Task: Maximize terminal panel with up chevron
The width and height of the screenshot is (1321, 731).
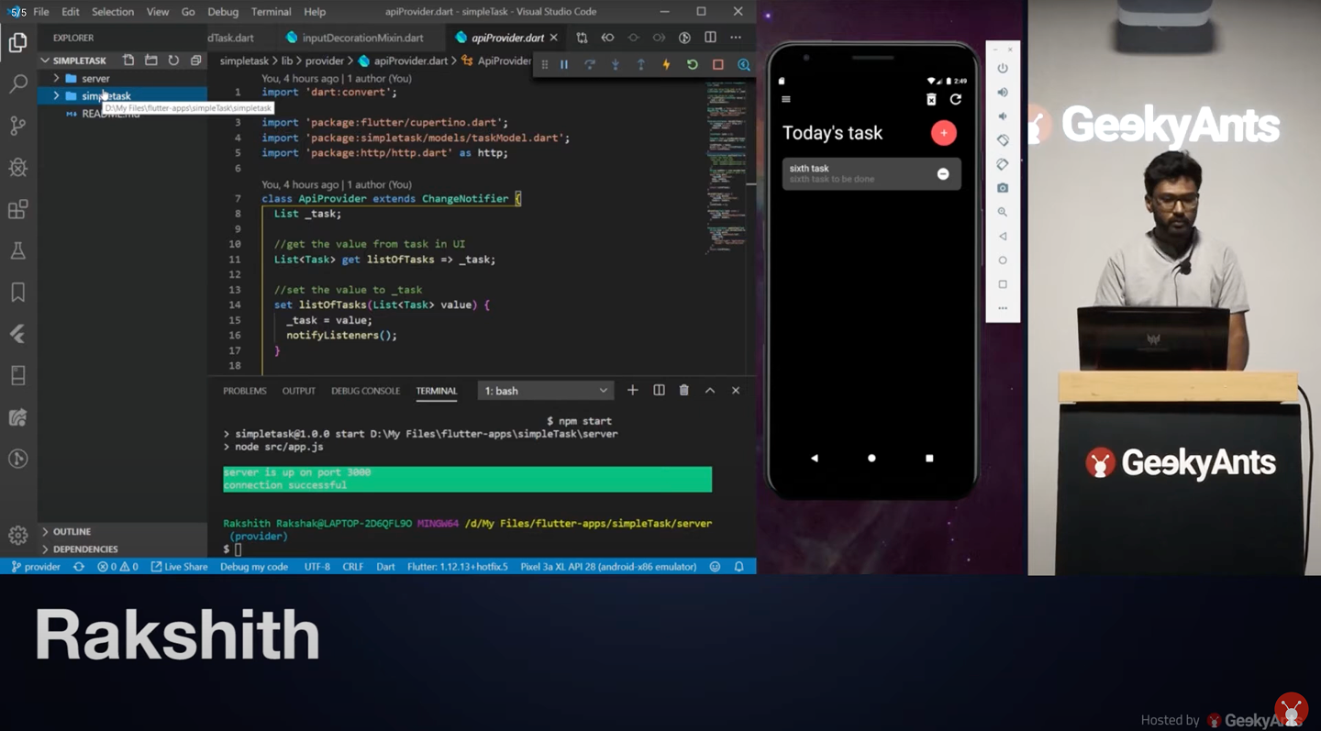Action: (x=710, y=391)
